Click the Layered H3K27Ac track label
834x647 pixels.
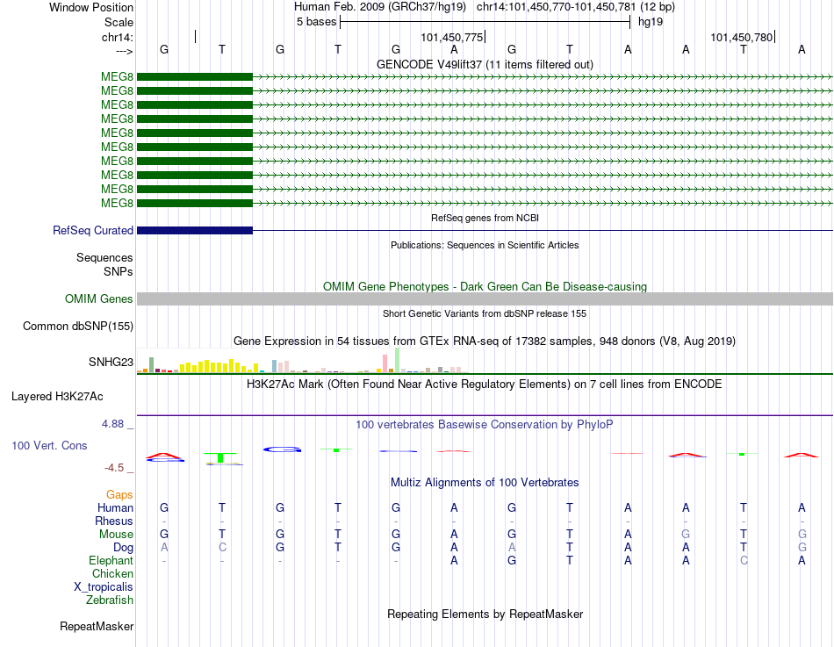57,397
